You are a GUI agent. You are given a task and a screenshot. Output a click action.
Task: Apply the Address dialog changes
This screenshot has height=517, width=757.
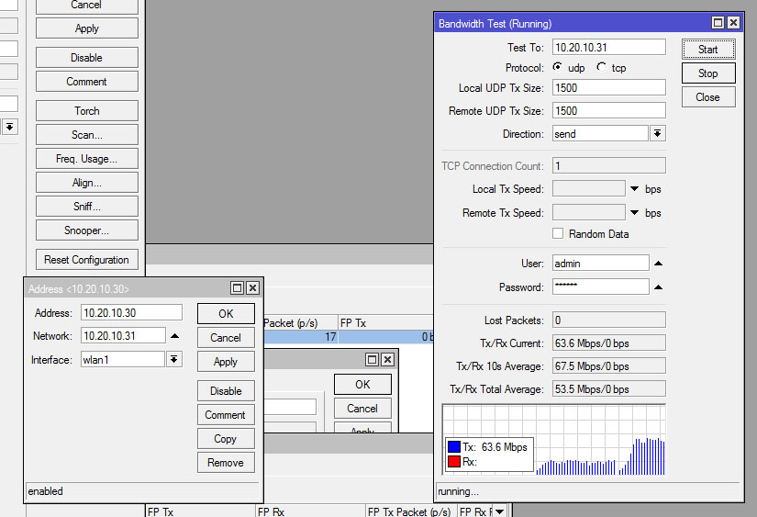tap(226, 362)
